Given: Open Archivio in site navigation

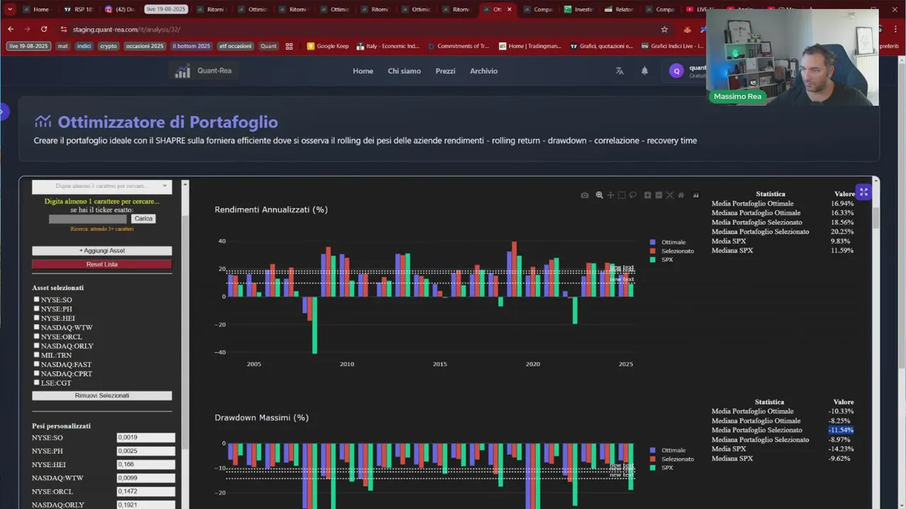Looking at the screenshot, I should pos(483,71).
